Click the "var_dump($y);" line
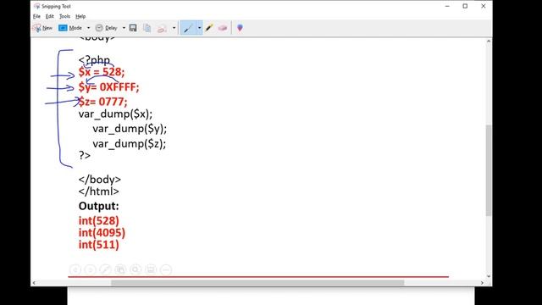 130,129
